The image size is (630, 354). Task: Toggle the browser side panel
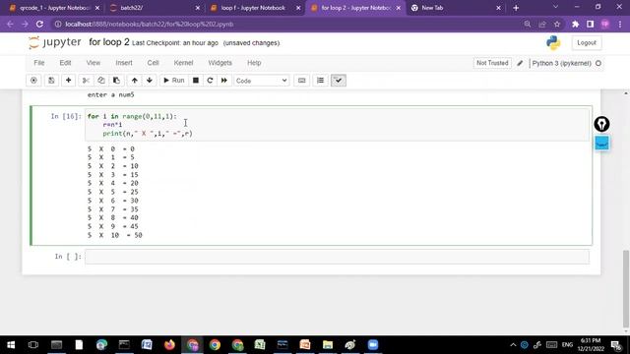point(591,24)
